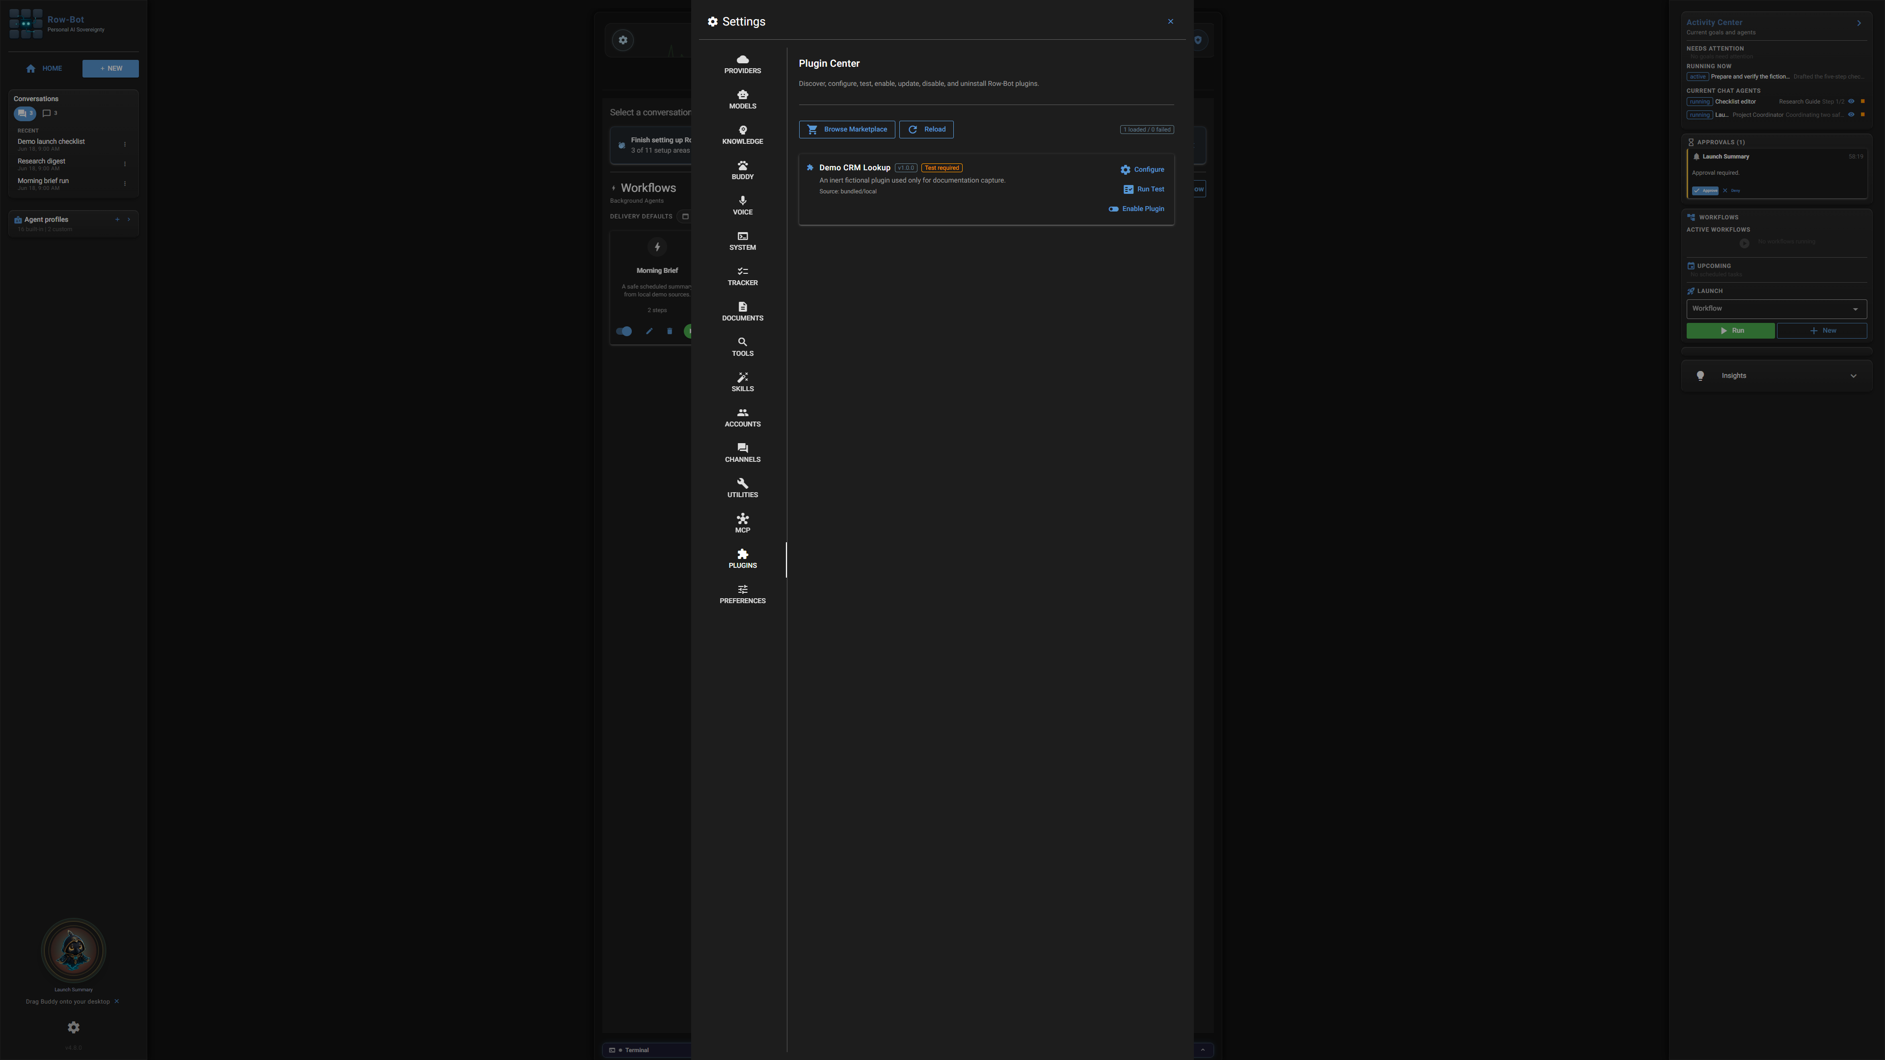Click the Buddy avatar thumbnail
The width and height of the screenshot is (1885, 1060).
73,951
